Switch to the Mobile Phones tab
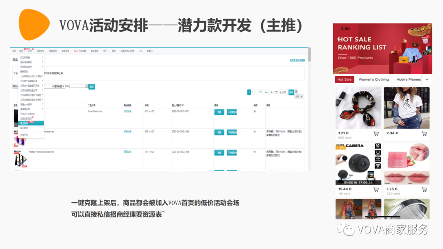Screen dimensions: 443x249 pos(408,79)
